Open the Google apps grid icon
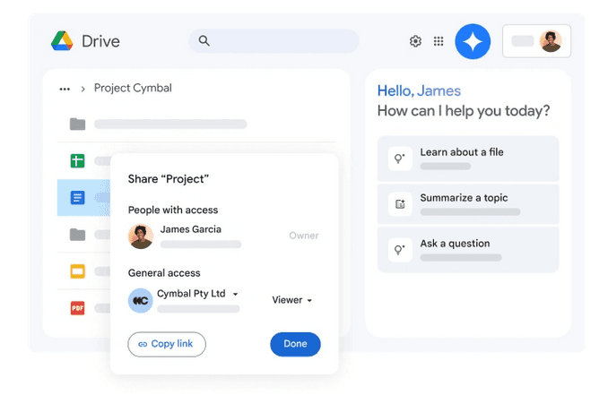Viewport: 608px width, 395px height. pos(439,41)
